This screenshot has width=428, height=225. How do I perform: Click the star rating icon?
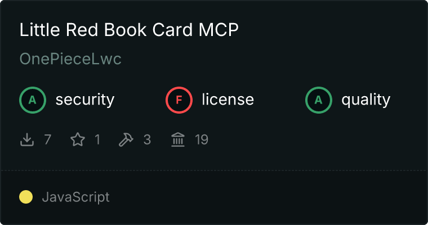78,139
